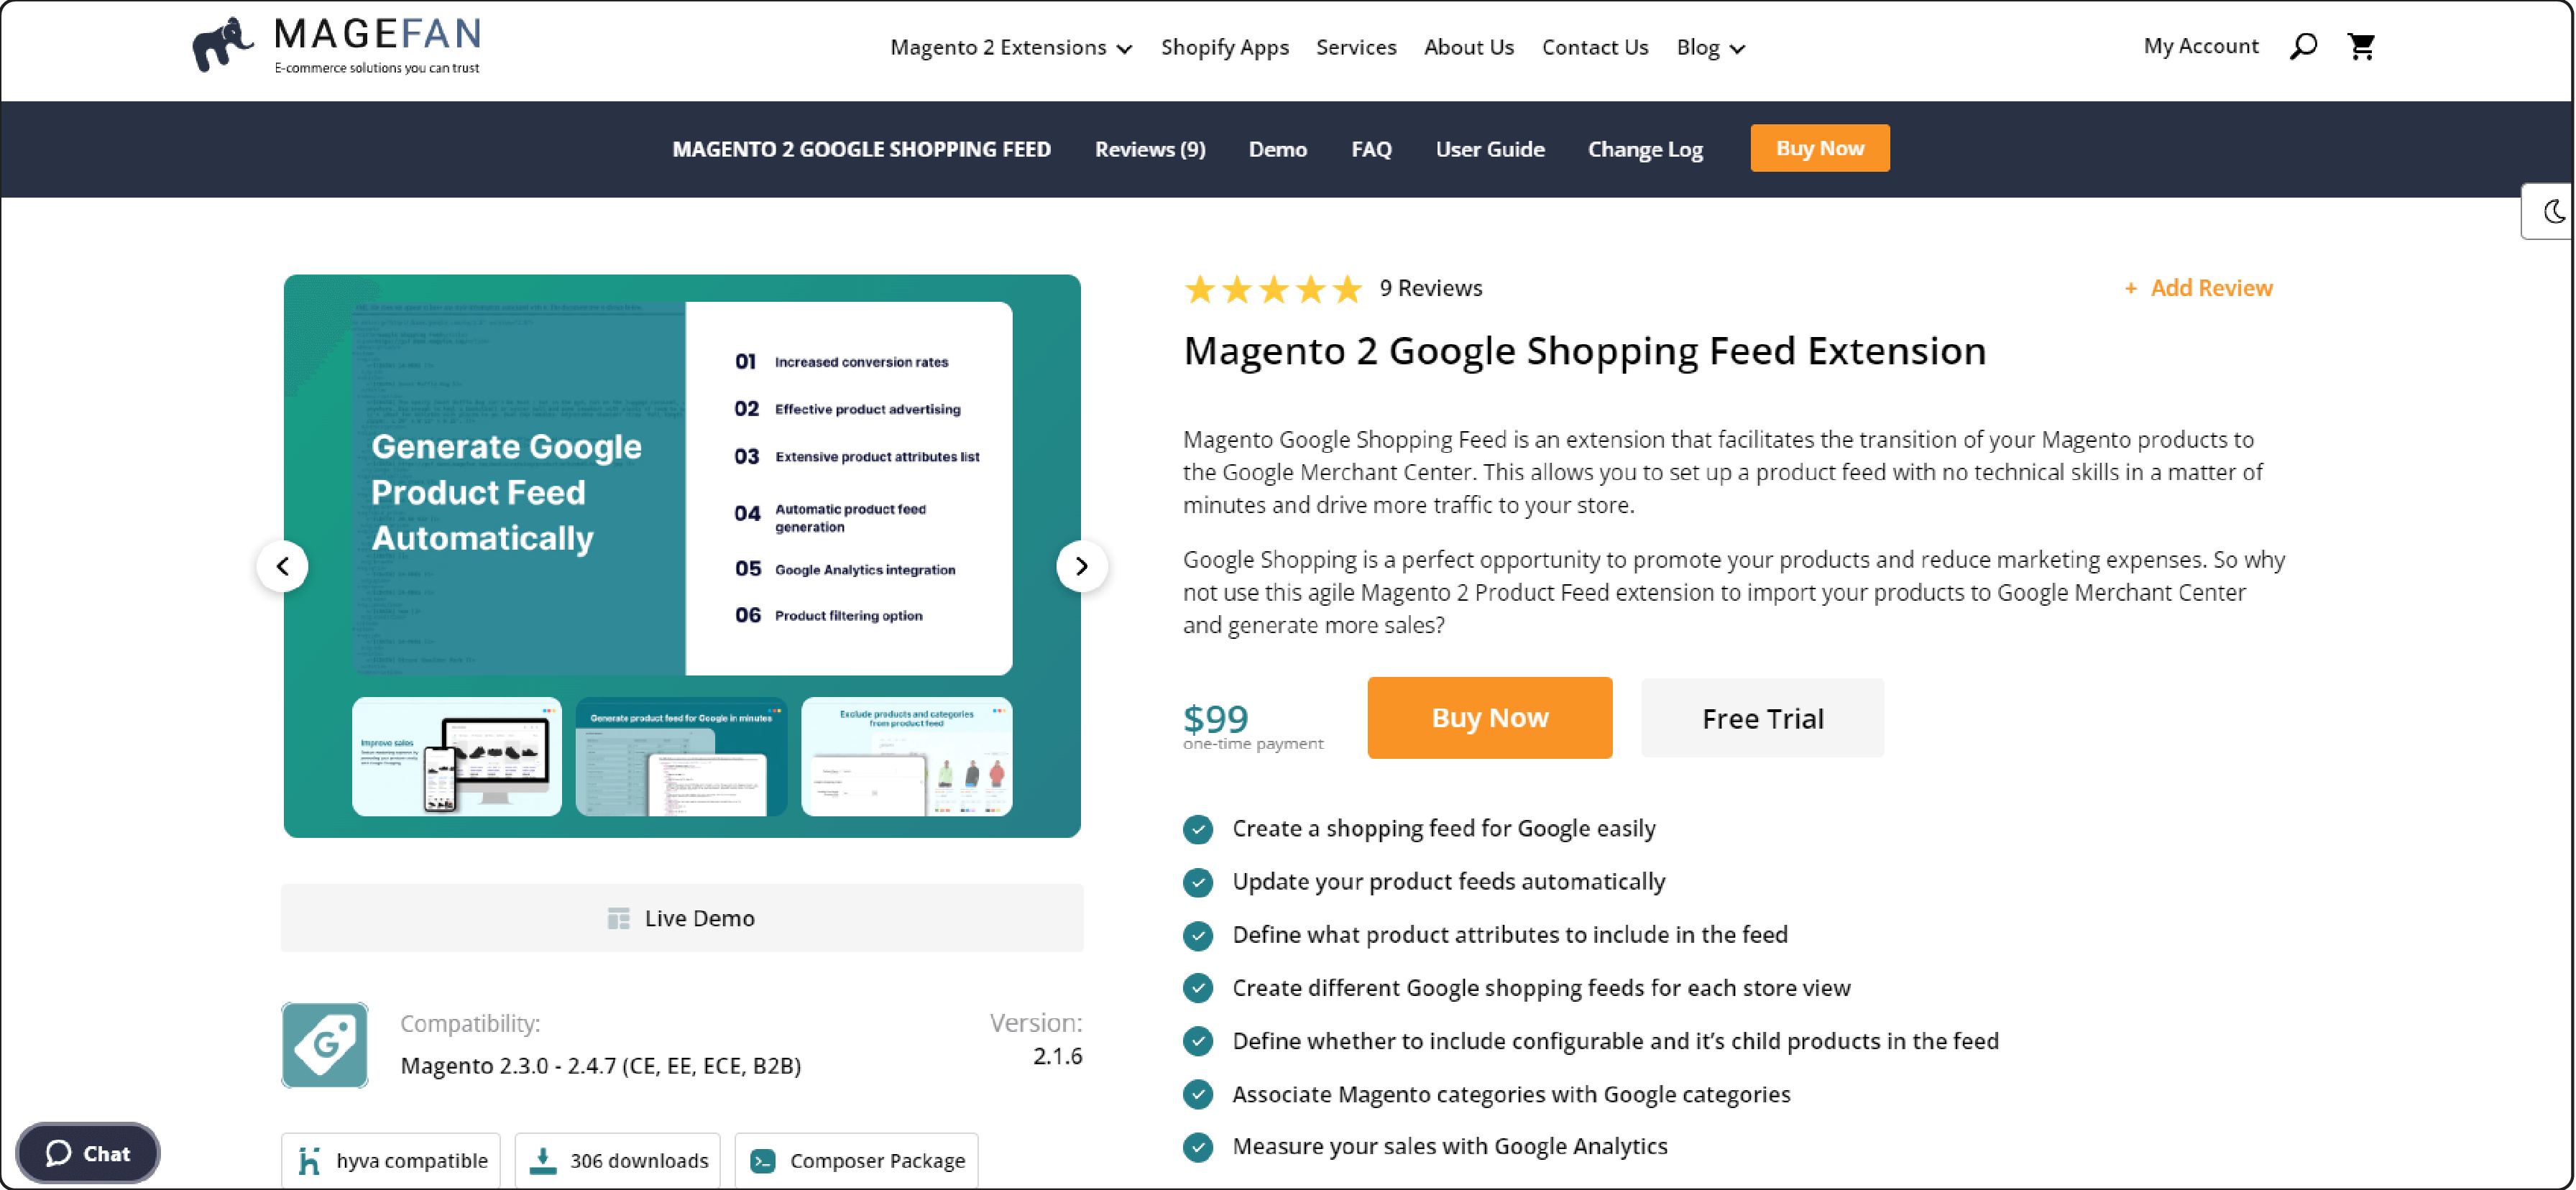
Task: Click the main Generate Google Product Feed slide
Action: [682, 488]
